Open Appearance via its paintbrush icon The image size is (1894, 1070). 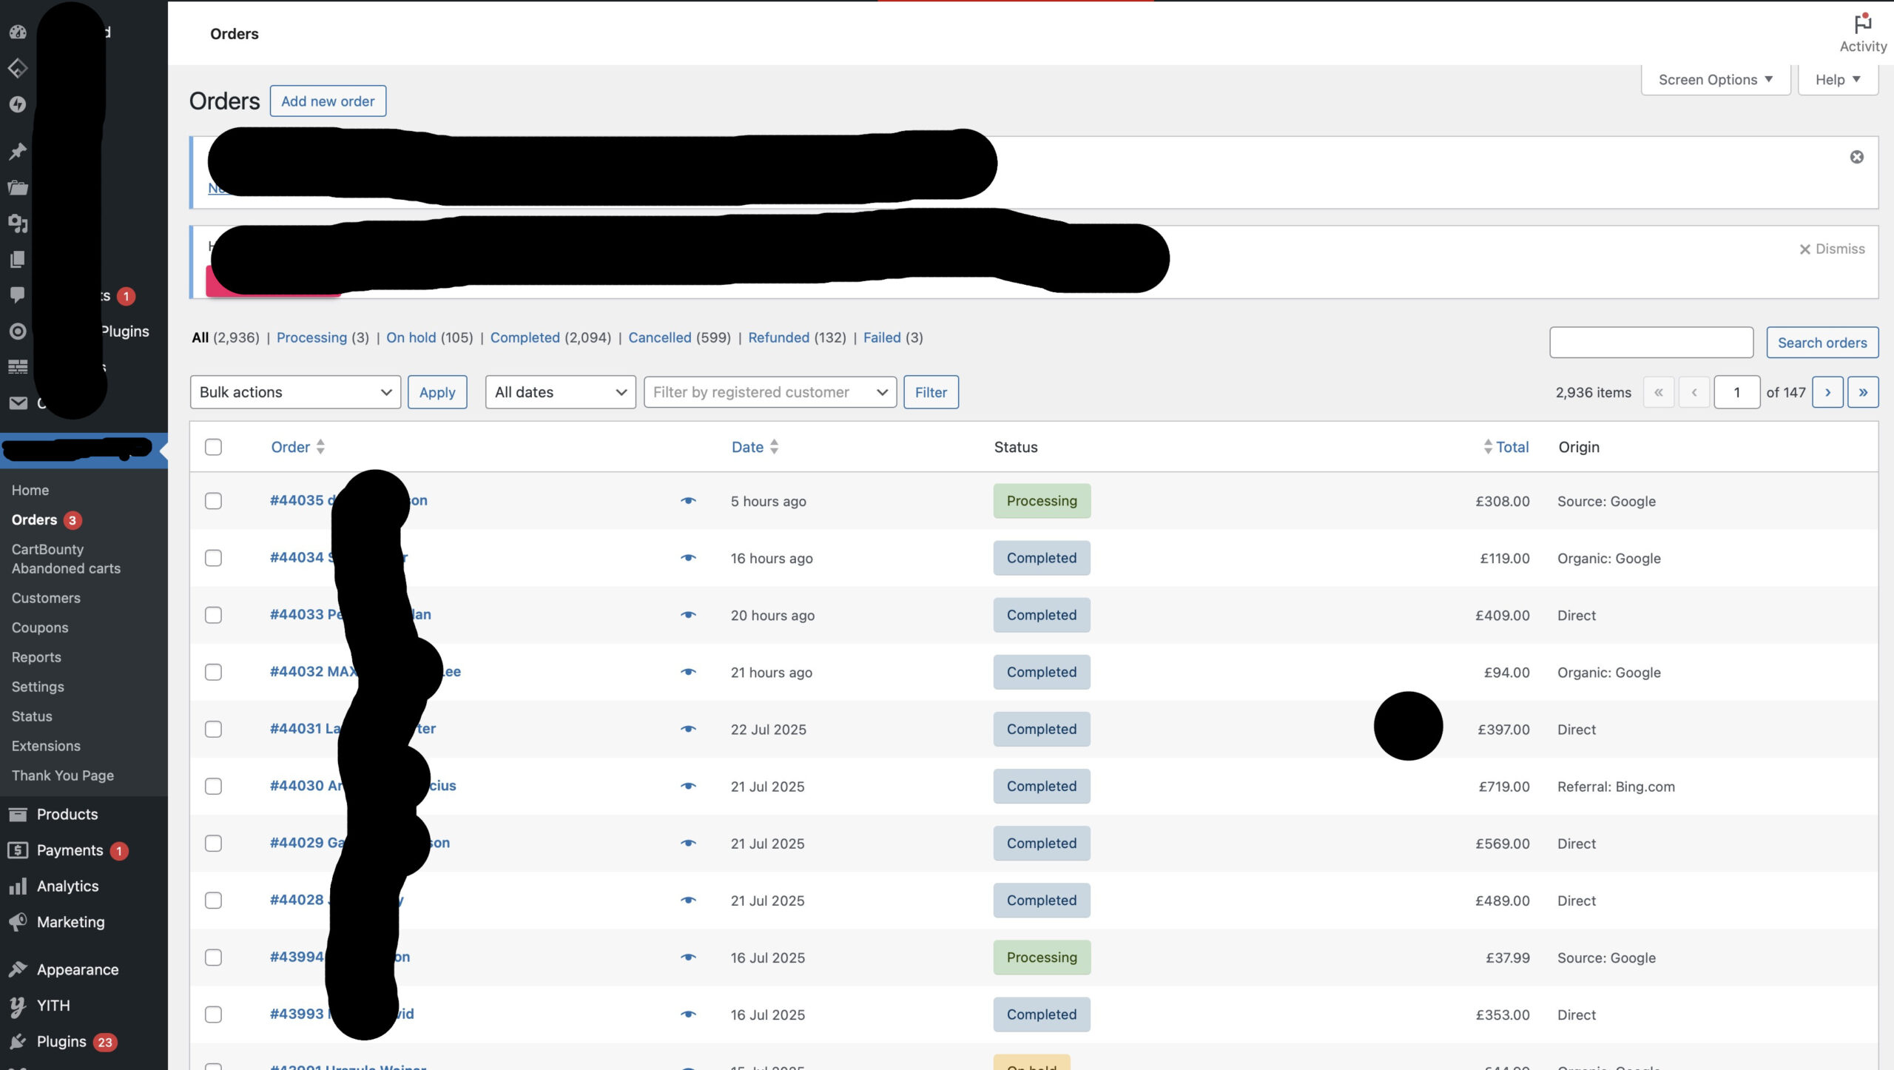click(x=18, y=969)
